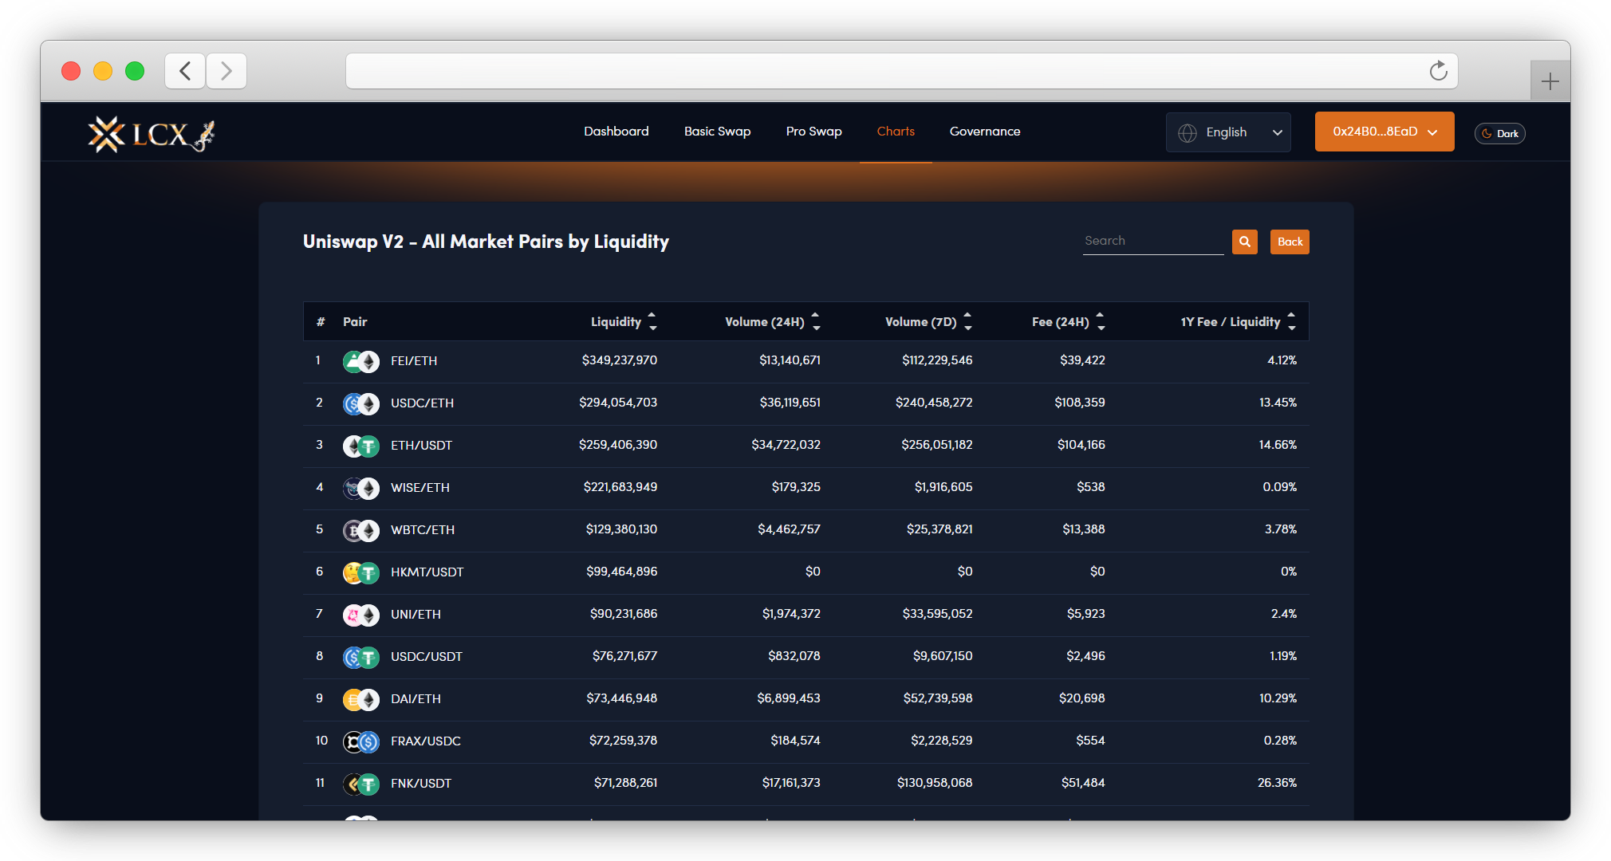Sort table by Volume (7D) arrows
The height and width of the screenshot is (861, 1611).
click(x=967, y=321)
